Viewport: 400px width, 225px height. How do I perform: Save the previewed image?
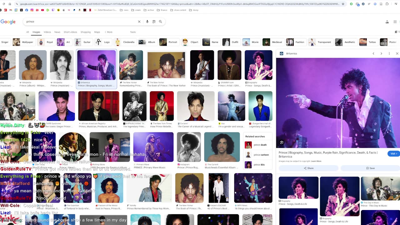pos(370,168)
